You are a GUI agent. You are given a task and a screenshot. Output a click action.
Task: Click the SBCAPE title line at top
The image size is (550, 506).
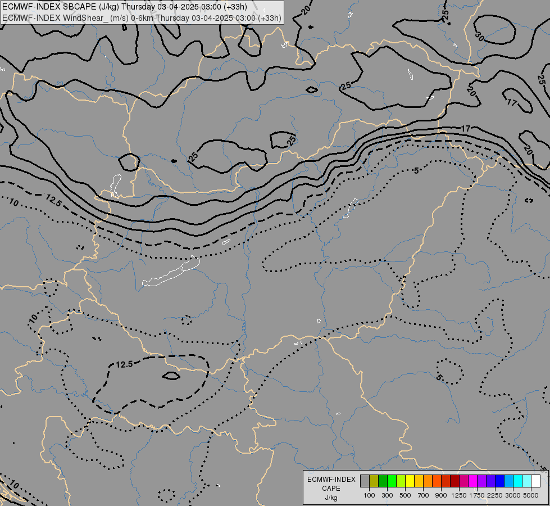click(x=125, y=7)
